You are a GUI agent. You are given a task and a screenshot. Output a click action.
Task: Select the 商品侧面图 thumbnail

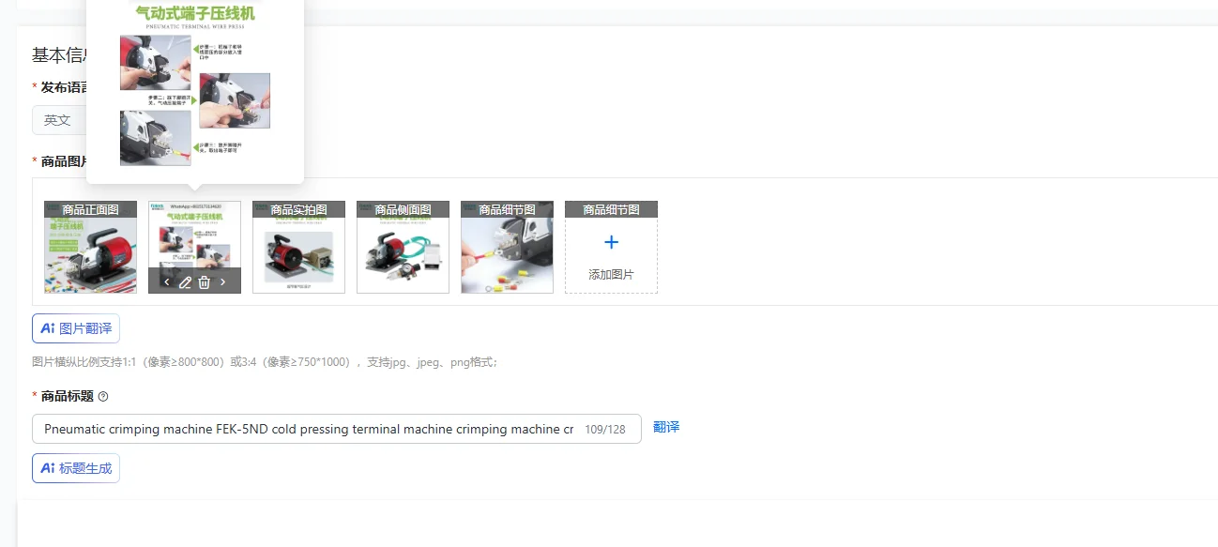pyautogui.click(x=403, y=246)
